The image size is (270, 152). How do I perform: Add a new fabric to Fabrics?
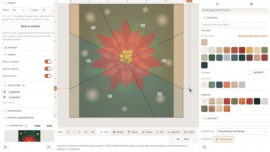tap(204, 101)
